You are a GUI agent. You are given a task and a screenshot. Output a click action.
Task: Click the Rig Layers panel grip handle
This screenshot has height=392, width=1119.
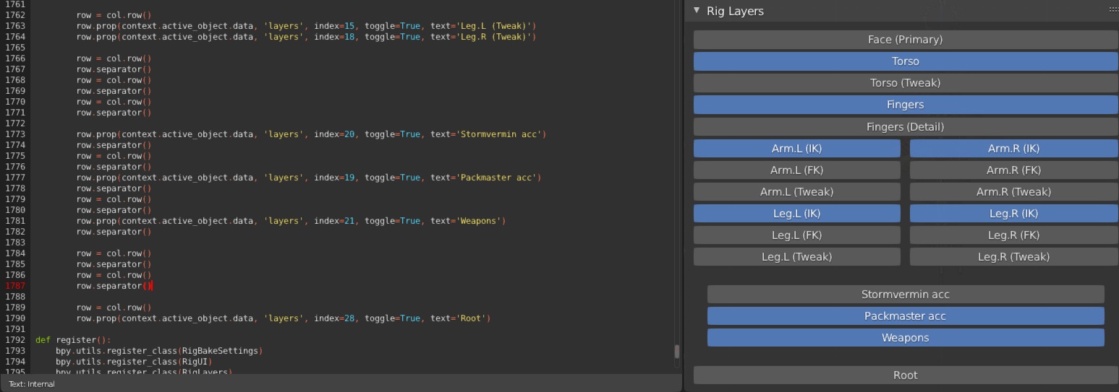click(x=1113, y=9)
